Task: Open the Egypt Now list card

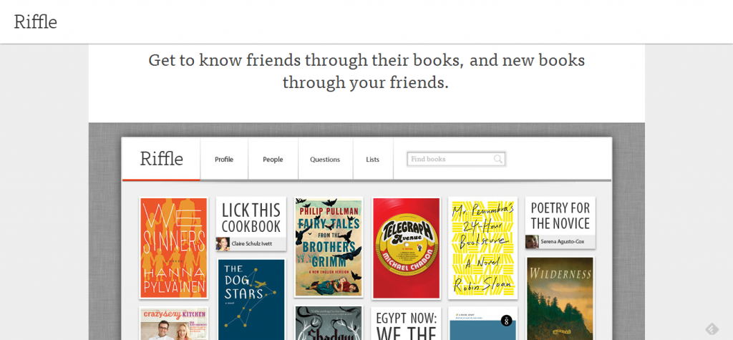Action: click(x=406, y=324)
